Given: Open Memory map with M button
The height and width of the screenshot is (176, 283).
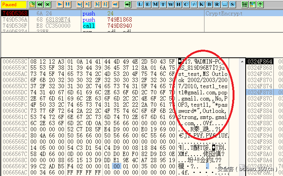Looking at the screenshot, I should point(155,4).
